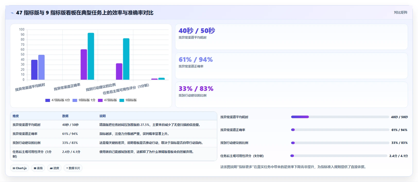Toggle the 47指标版 6分 legend item
The width and height of the screenshot is (418, 182).
point(58,100)
